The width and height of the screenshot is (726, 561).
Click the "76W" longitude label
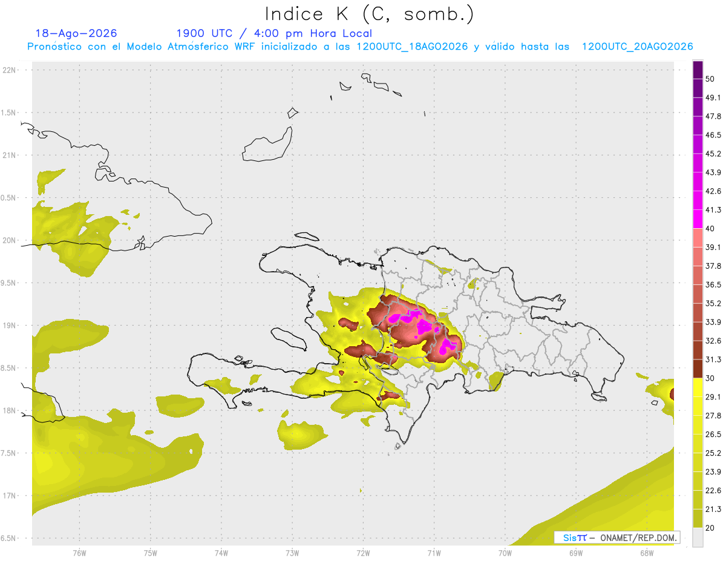pos(79,554)
